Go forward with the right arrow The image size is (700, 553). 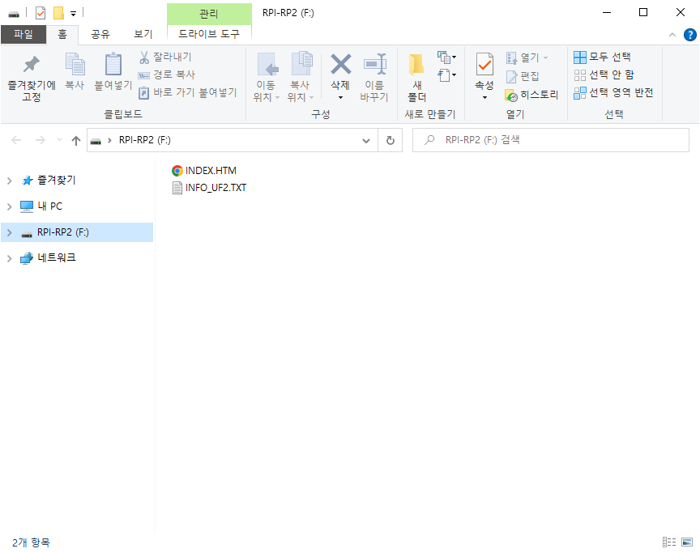coord(41,141)
